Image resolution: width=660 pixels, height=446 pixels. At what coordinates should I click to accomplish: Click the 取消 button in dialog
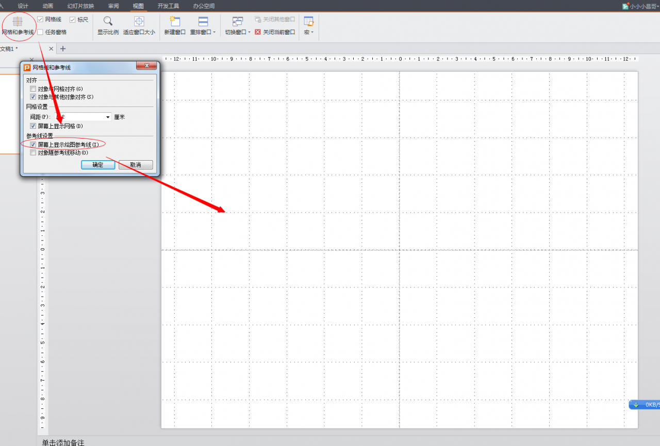click(x=136, y=165)
